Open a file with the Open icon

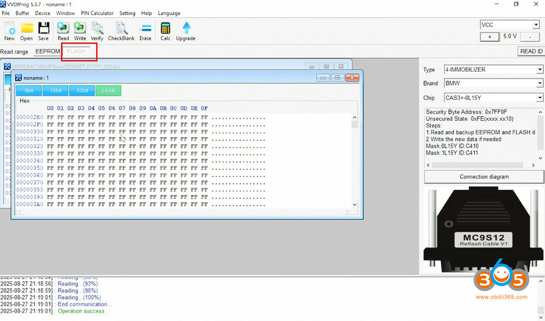[x=27, y=31]
